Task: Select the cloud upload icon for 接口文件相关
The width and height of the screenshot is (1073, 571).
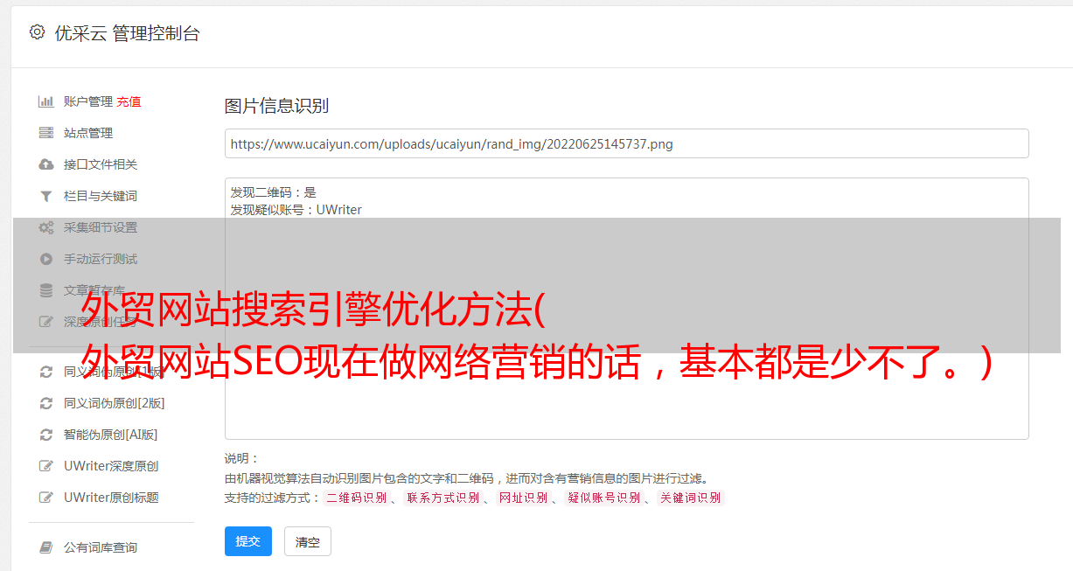Action: click(x=46, y=164)
